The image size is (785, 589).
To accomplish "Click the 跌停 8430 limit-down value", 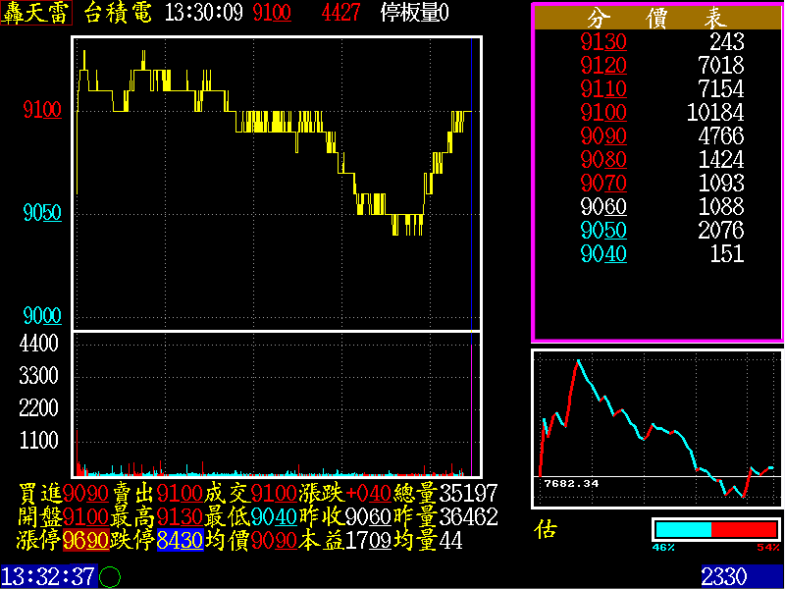I will coord(180,540).
